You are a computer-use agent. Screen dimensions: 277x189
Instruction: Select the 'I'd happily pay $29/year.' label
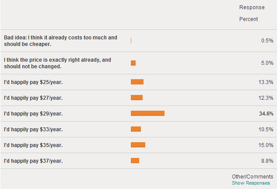[x=33, y=114]
